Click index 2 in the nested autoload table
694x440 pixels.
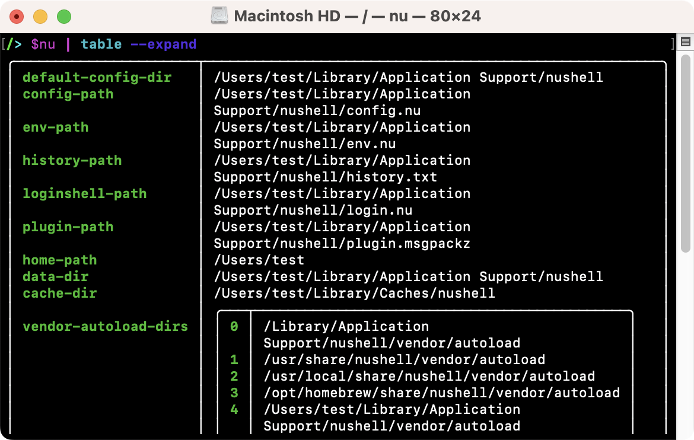[234, 377]
